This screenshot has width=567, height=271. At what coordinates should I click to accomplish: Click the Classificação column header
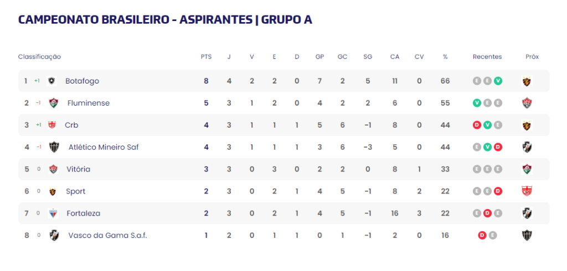pyautogui.click(x=39, y=57)
